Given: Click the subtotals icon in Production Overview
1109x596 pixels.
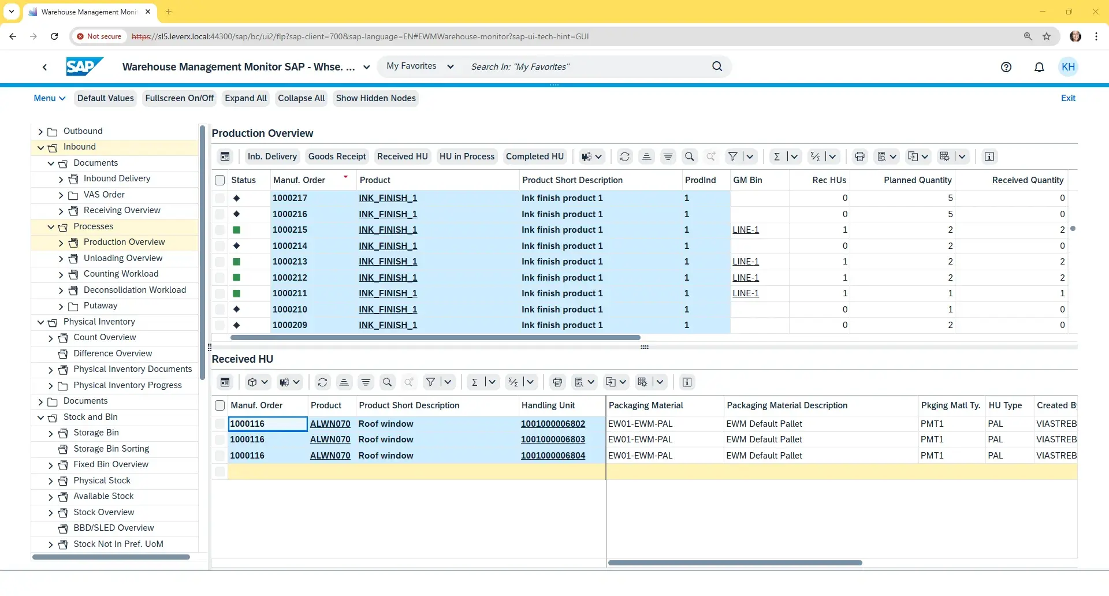Looking at the screenshot, I should [x=815, y=157].
